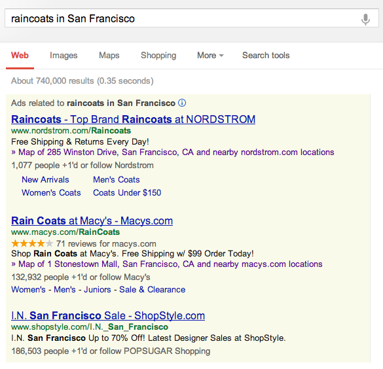Open the ads info circle icon
Screen dimensions: 383x369
tap(182, 103)
